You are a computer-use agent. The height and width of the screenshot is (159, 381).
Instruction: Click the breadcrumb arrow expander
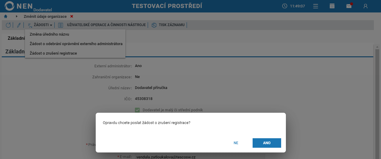point(17,17)
